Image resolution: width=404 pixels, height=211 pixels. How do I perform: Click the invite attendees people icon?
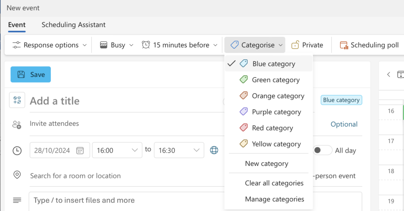[17, 125]
